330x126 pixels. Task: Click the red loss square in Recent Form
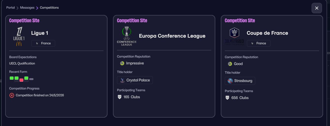click(x=21, y=80)
